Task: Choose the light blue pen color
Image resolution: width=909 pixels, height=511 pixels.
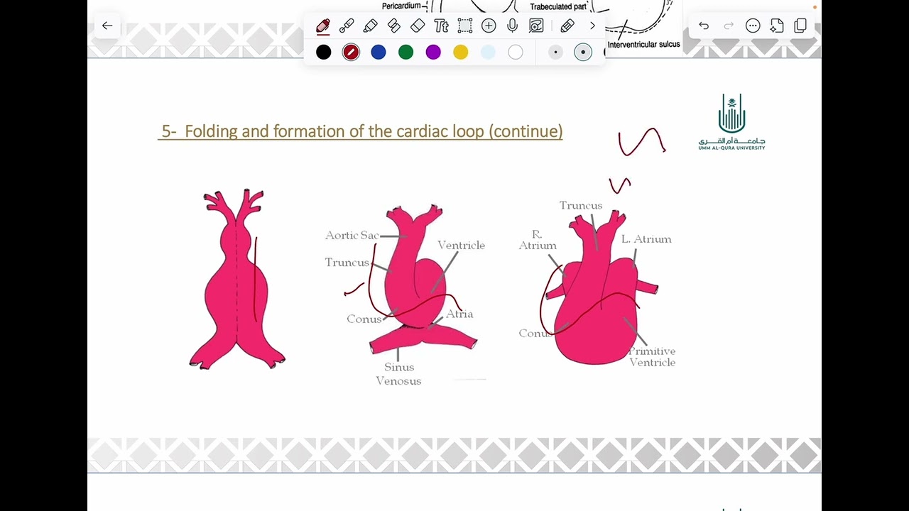Action: tap(488, 52)
